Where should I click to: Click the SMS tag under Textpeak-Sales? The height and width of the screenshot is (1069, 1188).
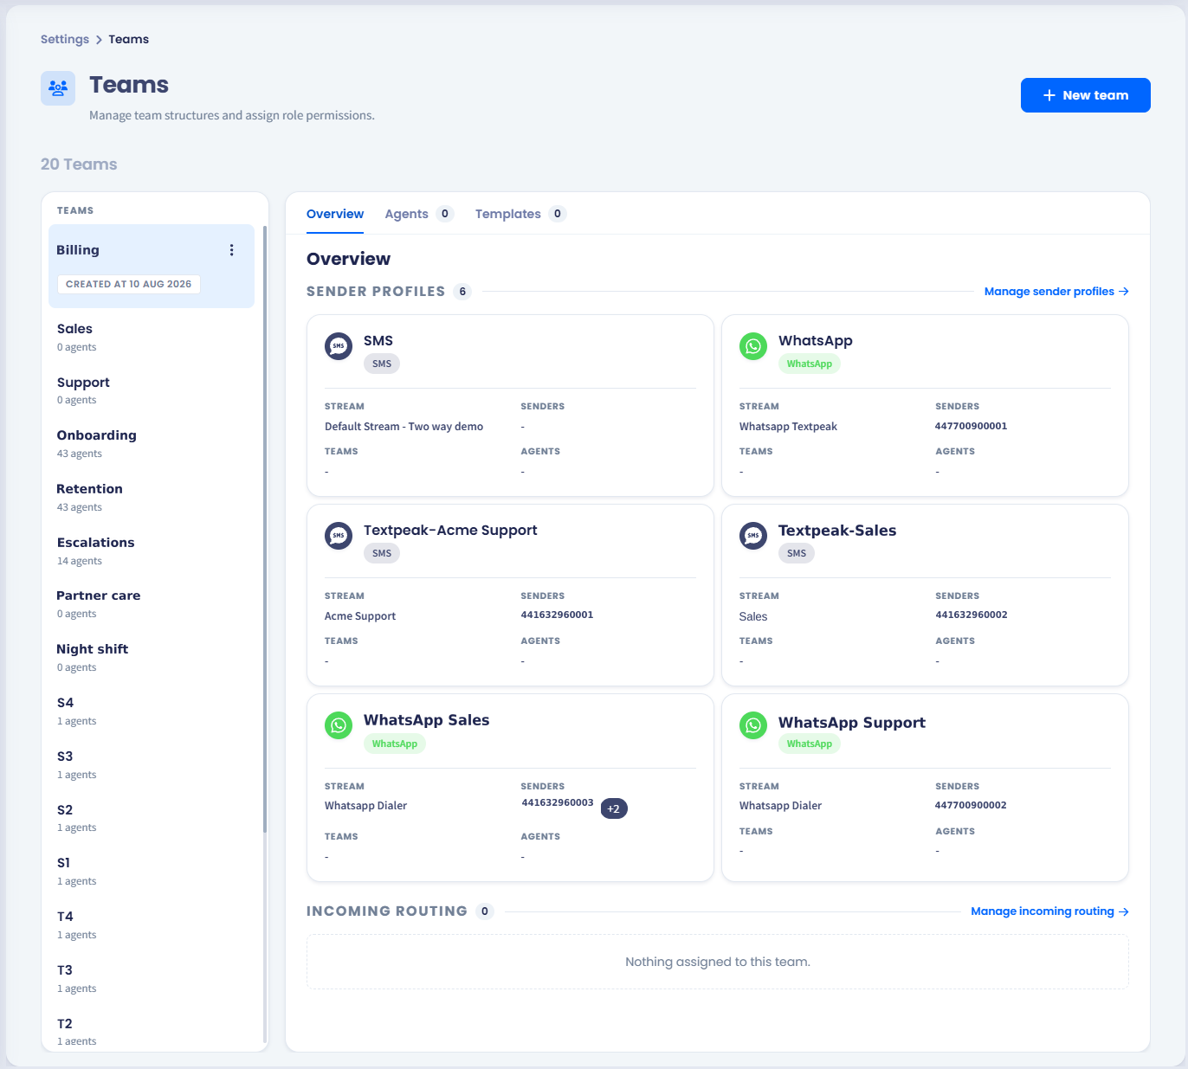coord(797,553)
